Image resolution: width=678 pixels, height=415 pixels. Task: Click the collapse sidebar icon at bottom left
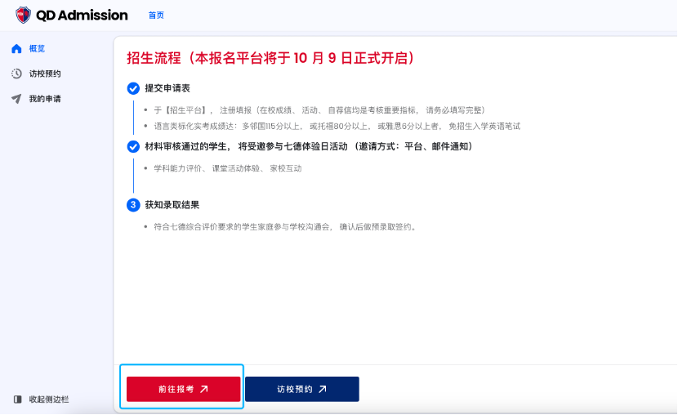click(17, 399)
